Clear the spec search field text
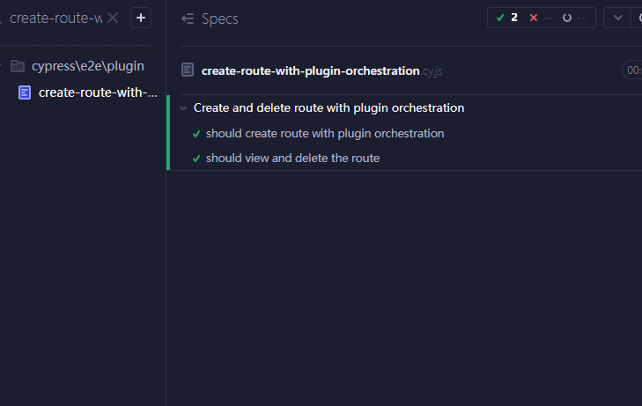The height and width of the screenshot is (406, 642). click(113, 18)
